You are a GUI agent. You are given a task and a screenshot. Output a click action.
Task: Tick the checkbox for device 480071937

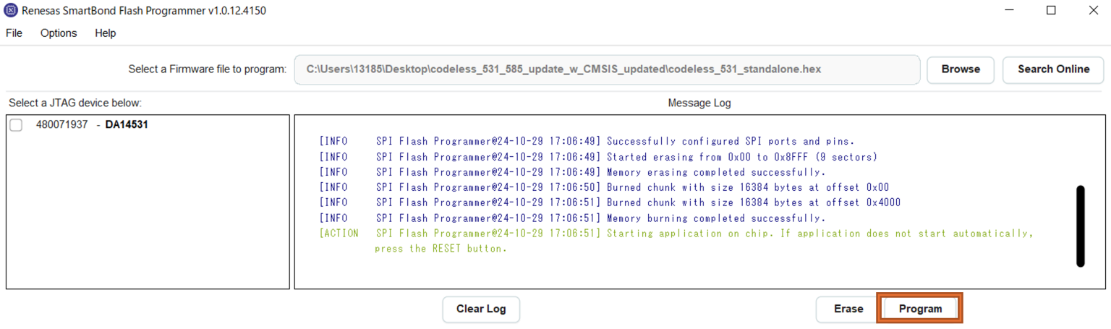point(16,125)
